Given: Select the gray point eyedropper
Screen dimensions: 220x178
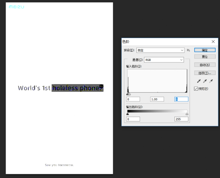Looking at the screenshot, I should click(x=205, y=81).
